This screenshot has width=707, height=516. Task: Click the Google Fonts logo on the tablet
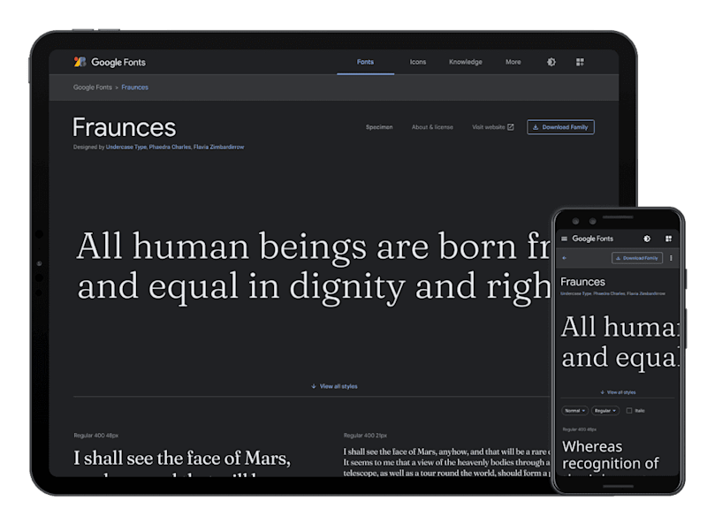pos(110,62)
